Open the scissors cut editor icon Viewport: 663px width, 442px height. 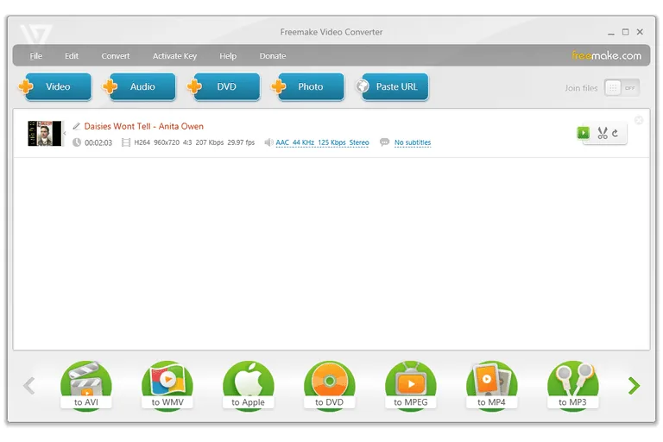click(x=603, y=133)
